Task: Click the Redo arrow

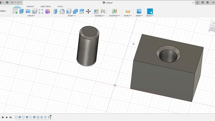Action: click(18, 2)
